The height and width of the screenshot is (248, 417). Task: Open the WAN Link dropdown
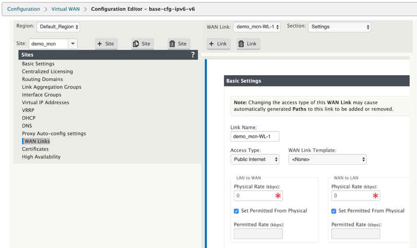pos(257,27)
